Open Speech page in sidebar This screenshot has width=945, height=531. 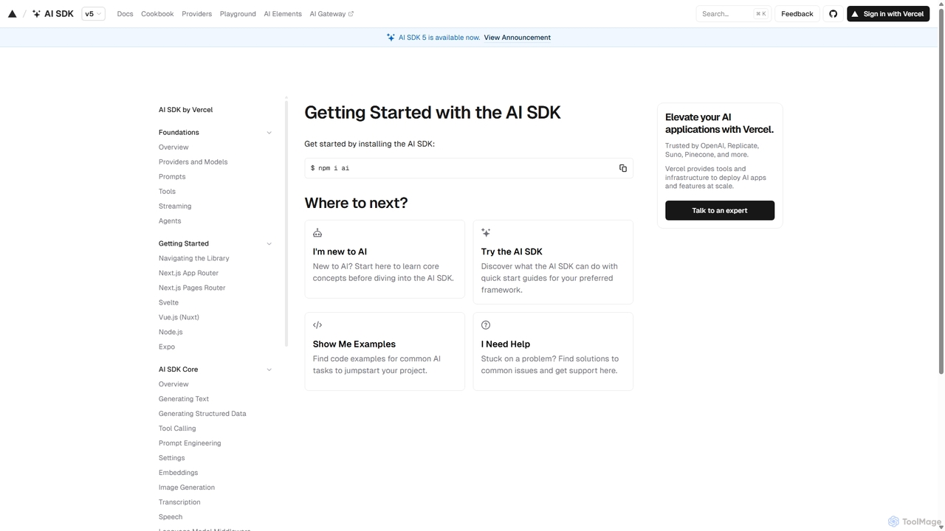pos(171,518)
